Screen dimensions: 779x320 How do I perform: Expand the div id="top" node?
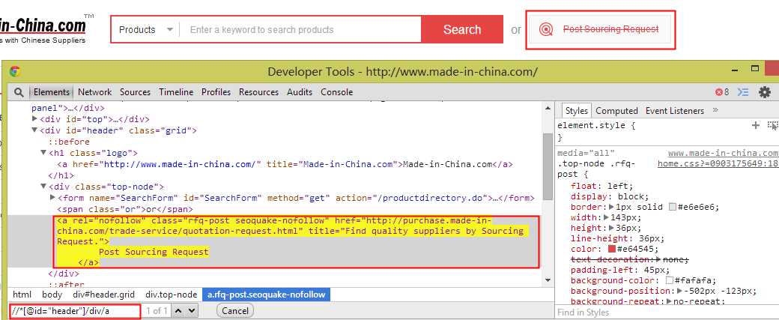[34, 118]
